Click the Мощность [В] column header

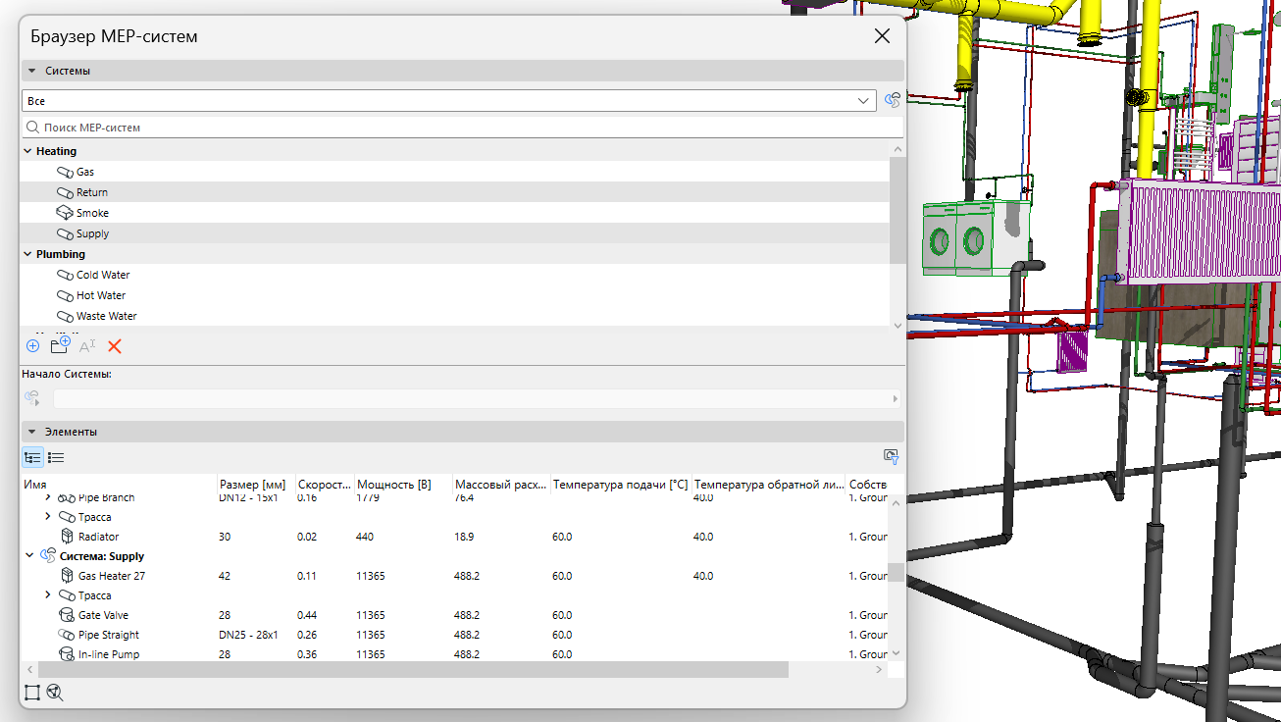(403, 485)
